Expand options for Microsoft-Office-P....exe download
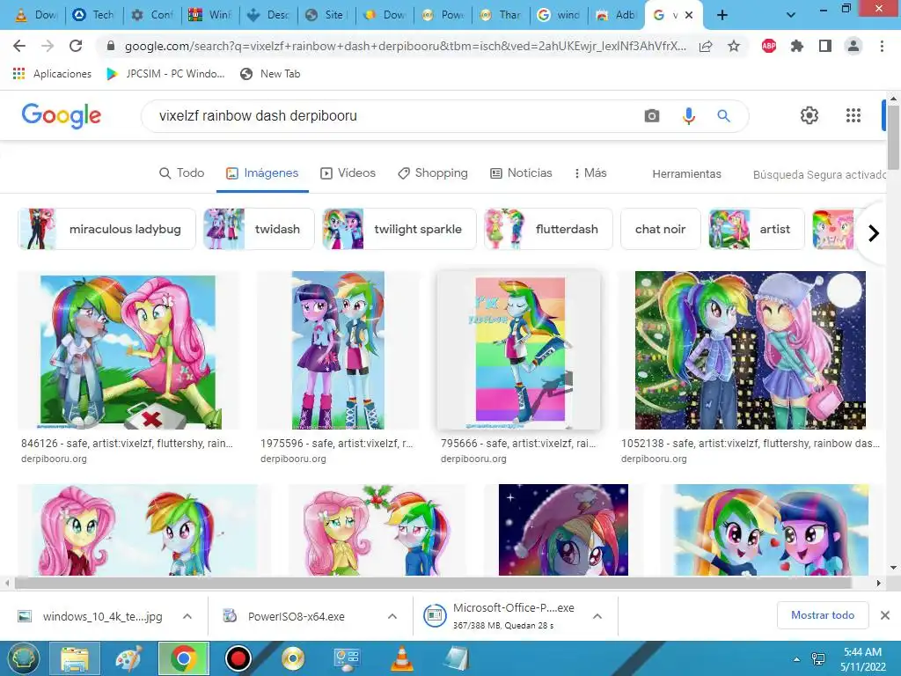901x676 pixels. 597,616
